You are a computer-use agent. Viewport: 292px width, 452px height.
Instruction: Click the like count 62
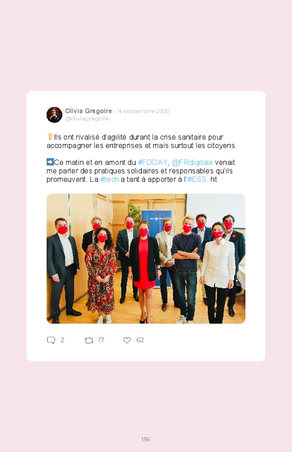(x=140, y=340)
